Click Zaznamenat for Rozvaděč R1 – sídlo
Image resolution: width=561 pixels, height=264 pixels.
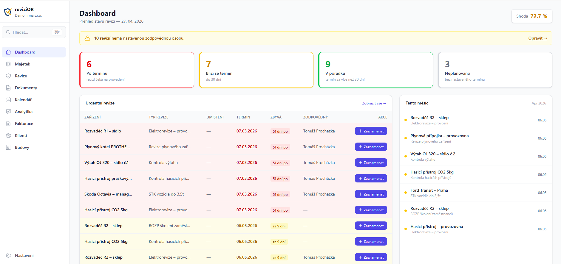click(371, 131)
